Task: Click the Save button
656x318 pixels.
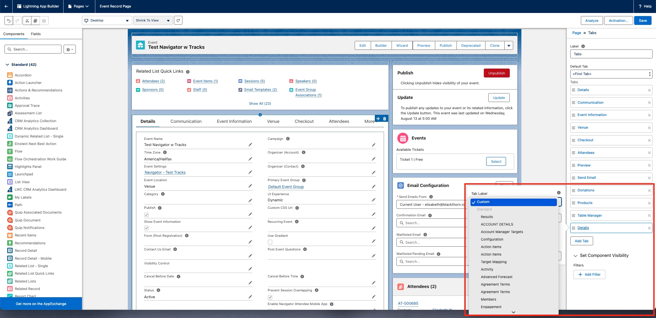Action: click(643, 20)
